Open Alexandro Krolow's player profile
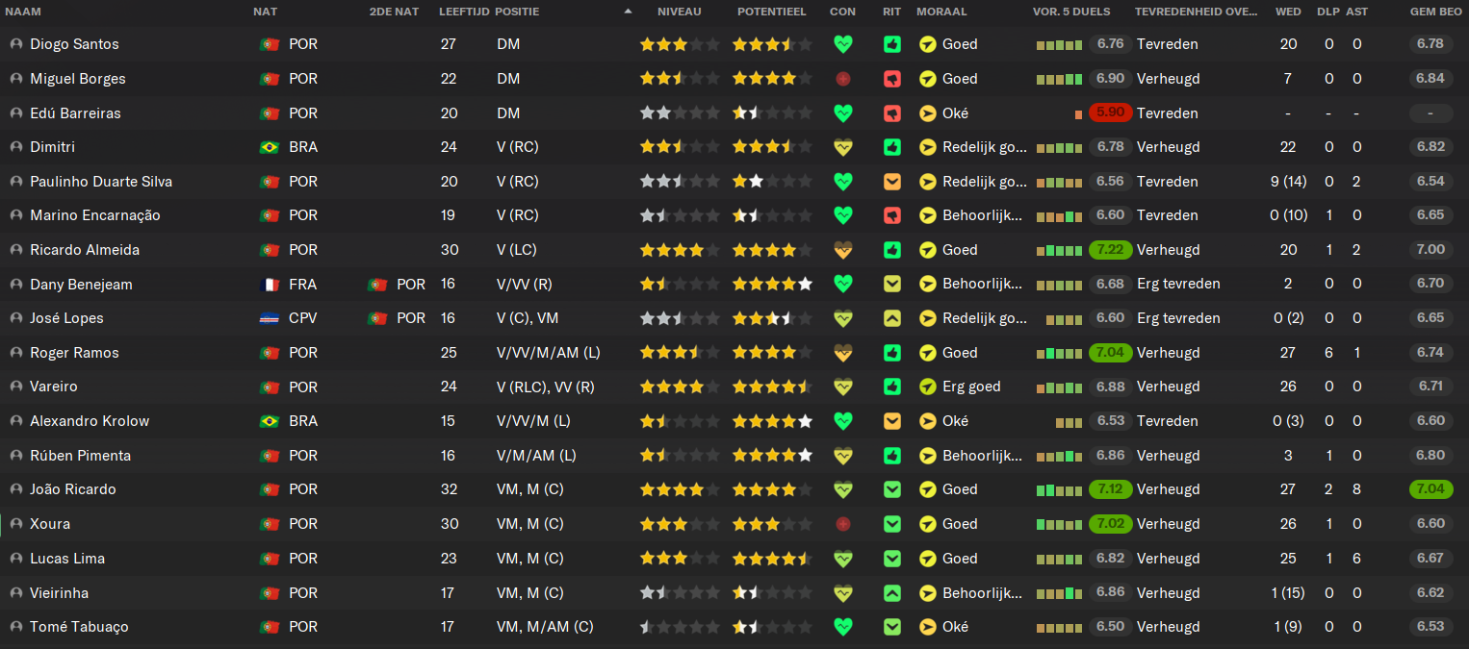 [90, 421]
